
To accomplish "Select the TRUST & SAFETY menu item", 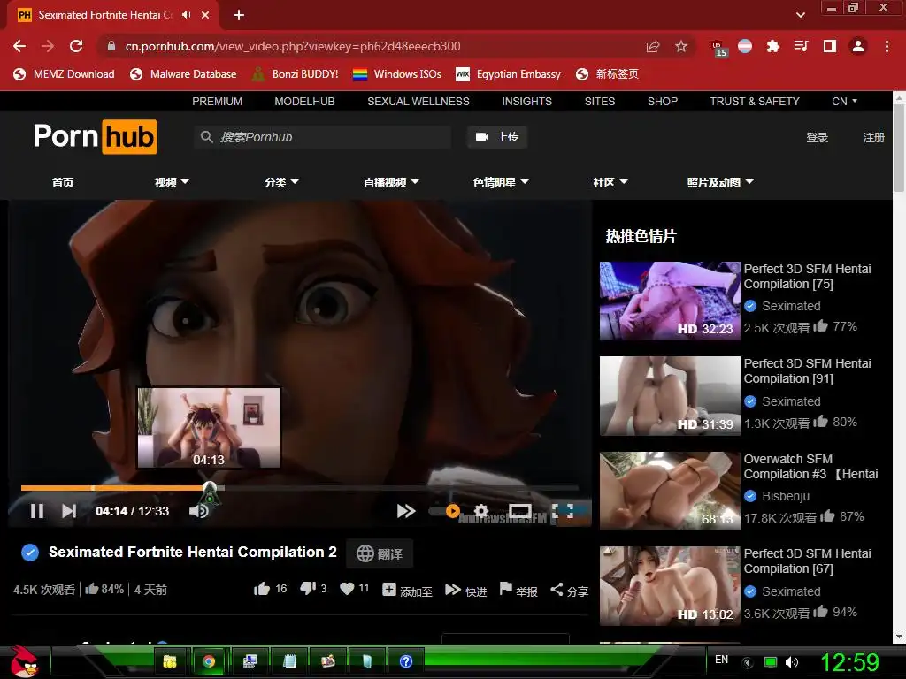I will (755, 101).
